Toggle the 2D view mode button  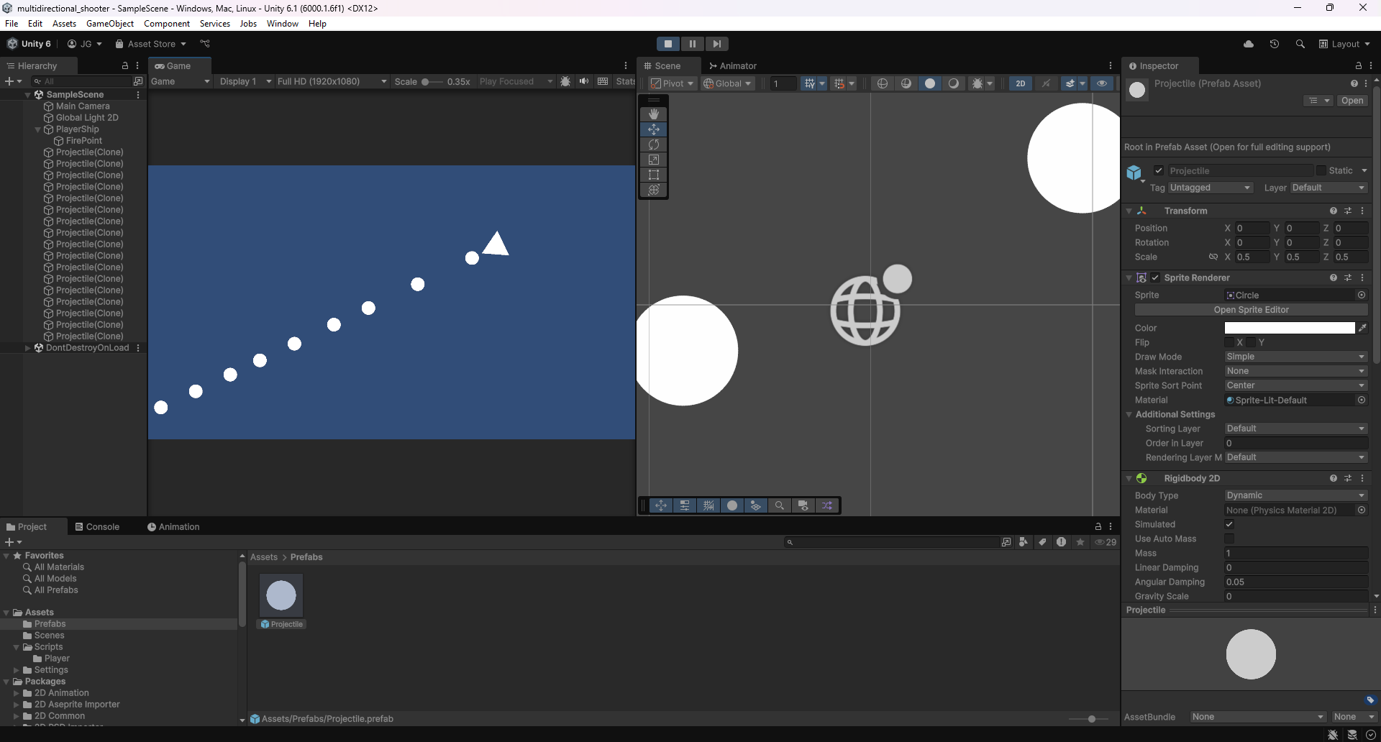[x=1020, y=83]
